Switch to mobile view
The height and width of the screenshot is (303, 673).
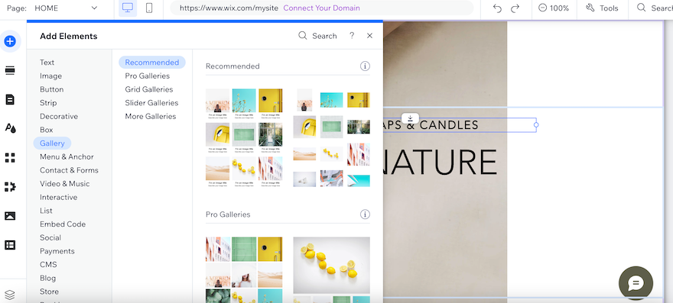click(x=149, y=8)
